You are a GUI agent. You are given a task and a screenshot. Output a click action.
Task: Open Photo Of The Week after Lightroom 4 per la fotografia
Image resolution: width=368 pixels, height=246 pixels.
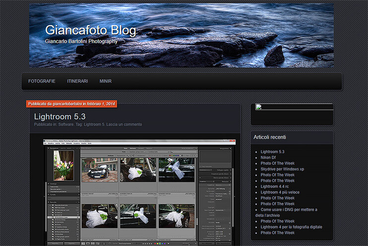click(277, 233)
